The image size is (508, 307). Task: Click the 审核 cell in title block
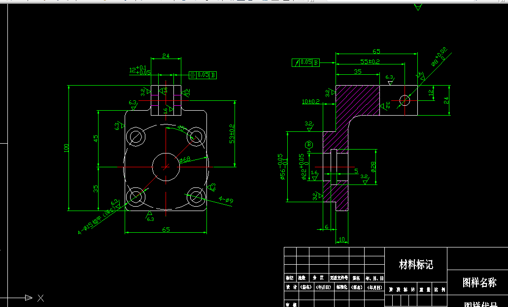click(291, 305)
